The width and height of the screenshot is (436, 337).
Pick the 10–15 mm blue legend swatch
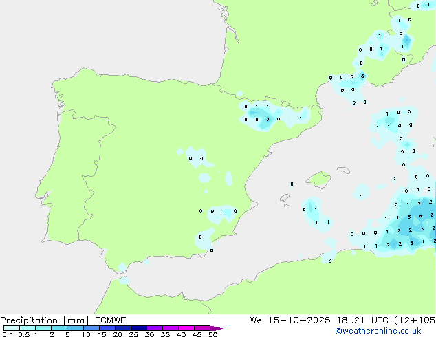[x=91, y=329]
